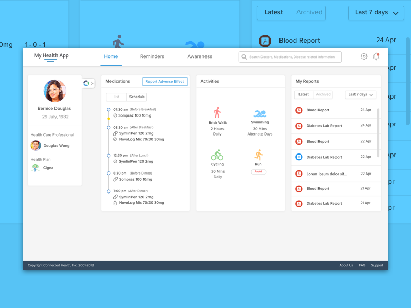Click the Report Adverse Effect button
411x308 pixels.
coord(164,81)
